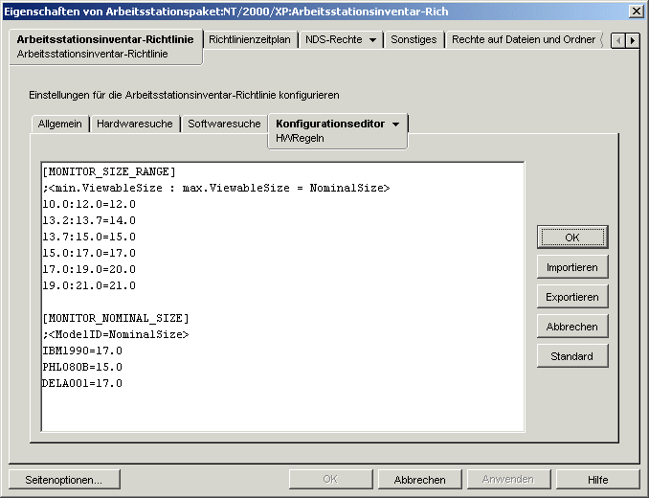Screen dimensions: 649x498
Task: Click the DELA001=17.0 entry
Action: pyautogui.click(x=82, y=383)
